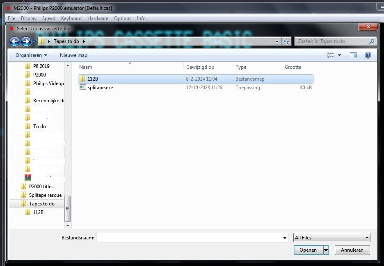The height and width of the screenshot is (266, 384).
Task: Expand the Bestandsnaam history dropdown arrow
Action: coord(285,238)
